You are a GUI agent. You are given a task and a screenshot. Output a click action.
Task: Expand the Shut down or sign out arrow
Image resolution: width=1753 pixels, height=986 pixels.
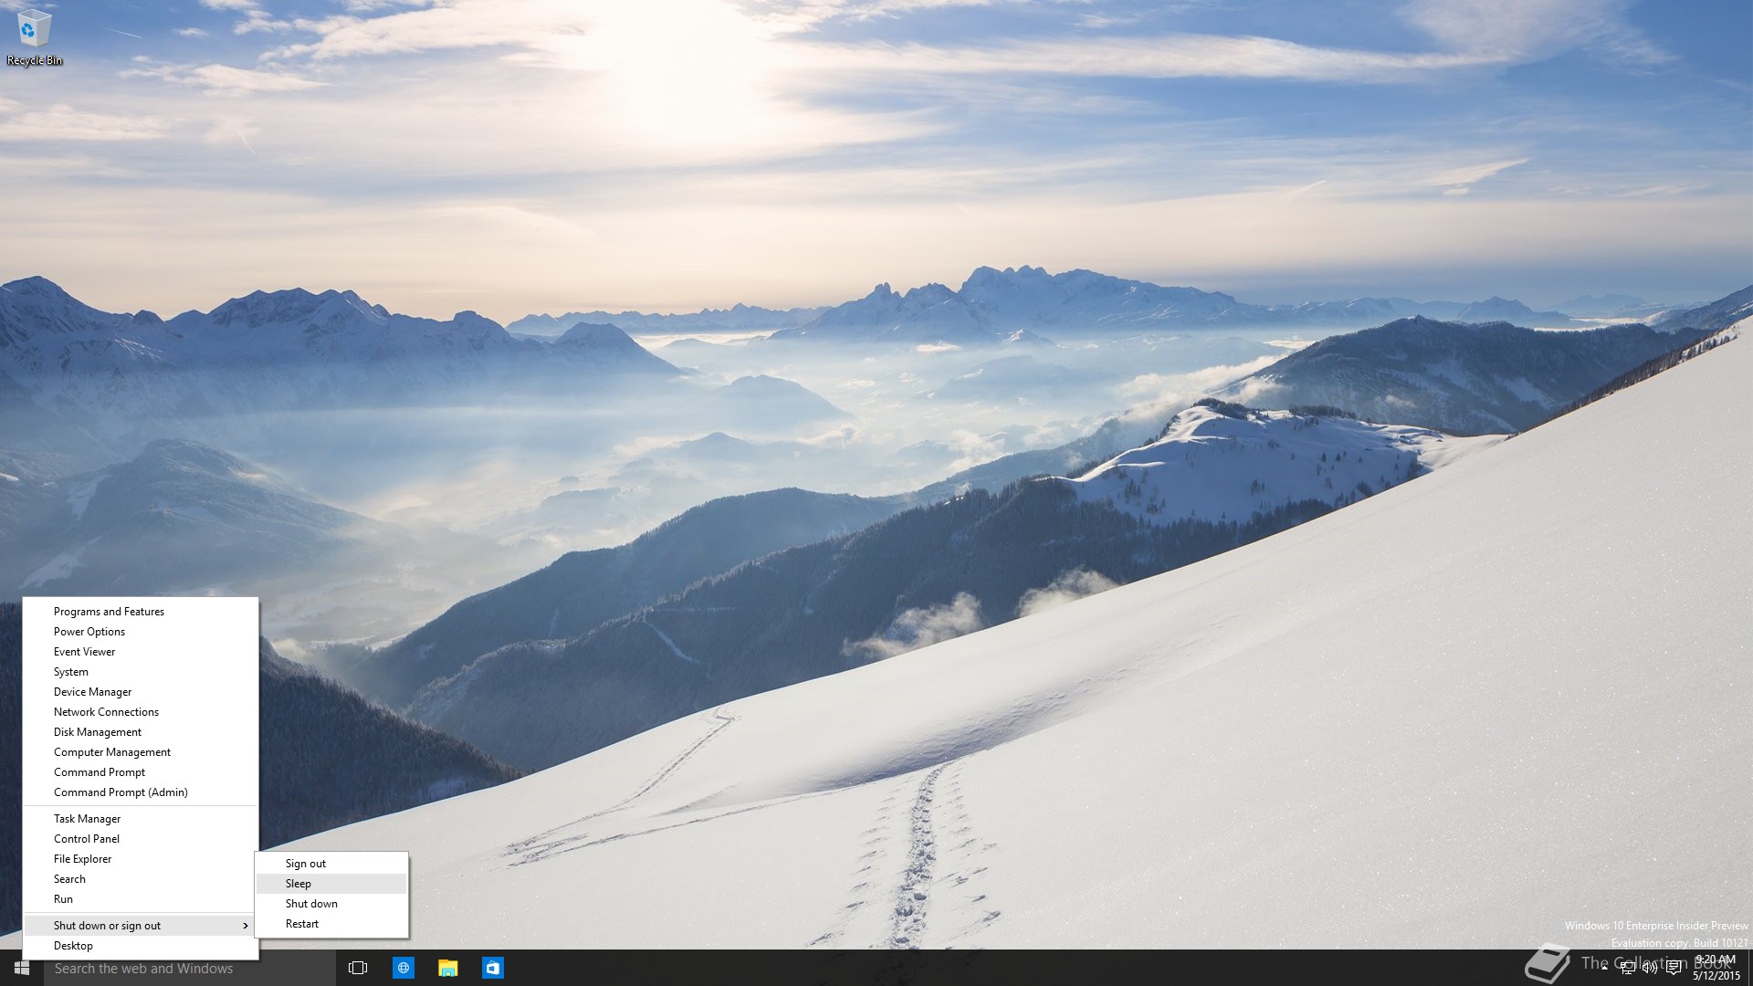[246, 926]
